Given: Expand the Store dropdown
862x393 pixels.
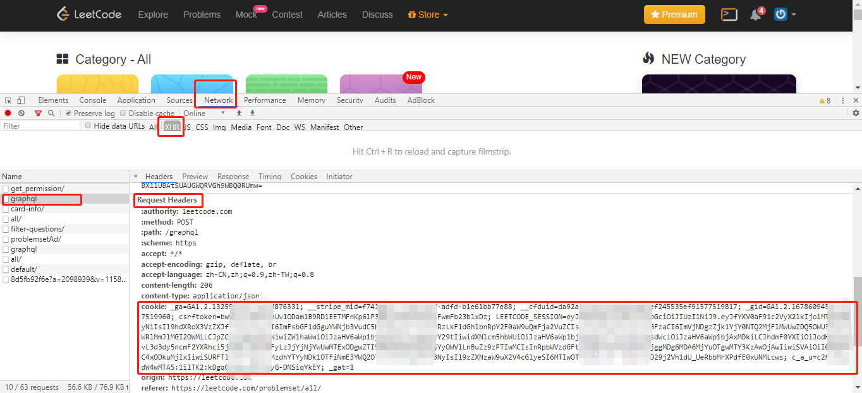Looking at the screenshot, I should [428, 15].
